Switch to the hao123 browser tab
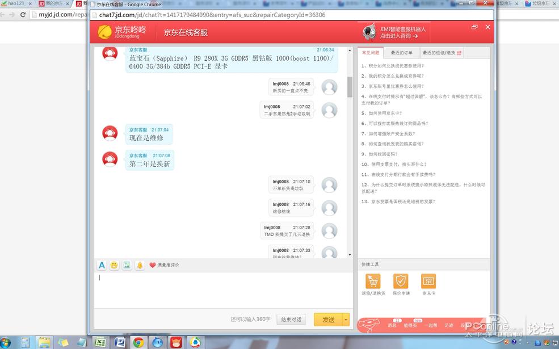This screenshot has width=559, height=349. point(16,3)
